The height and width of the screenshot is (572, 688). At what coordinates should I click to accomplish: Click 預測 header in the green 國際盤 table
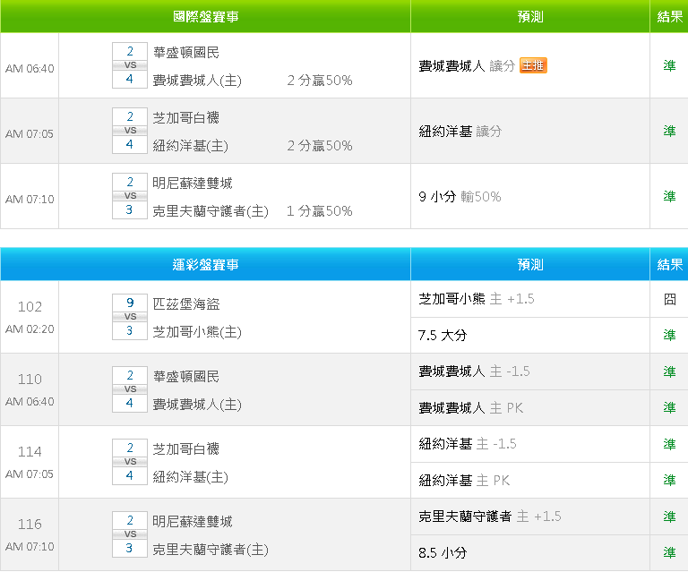coord(530,17)
